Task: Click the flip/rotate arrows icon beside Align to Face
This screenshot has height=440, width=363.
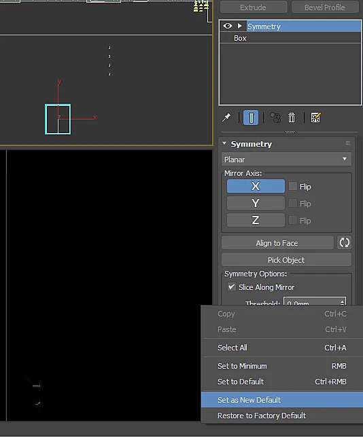Action: [344, 242]
